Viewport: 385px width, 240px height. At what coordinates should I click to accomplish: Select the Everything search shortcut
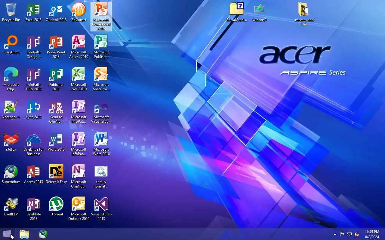(x=11, y=44)
